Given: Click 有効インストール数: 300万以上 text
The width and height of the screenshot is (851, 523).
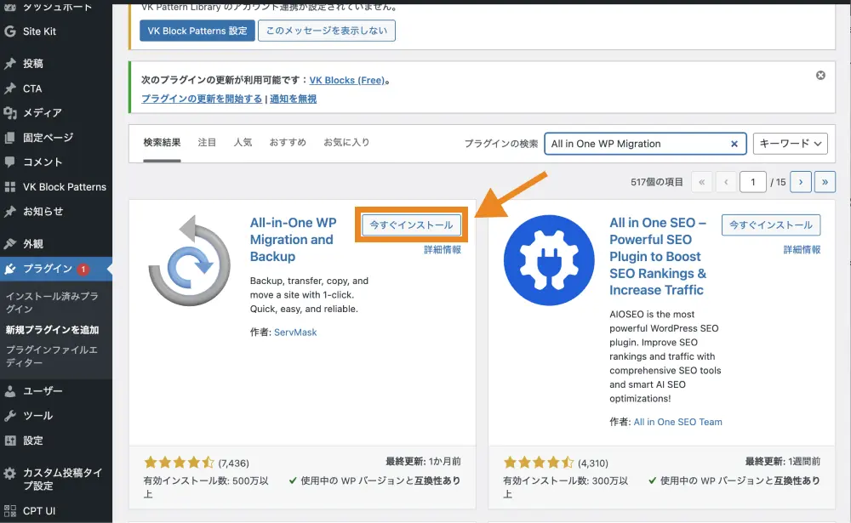Looking at the screenshot, I should click(x=566, y=487).
